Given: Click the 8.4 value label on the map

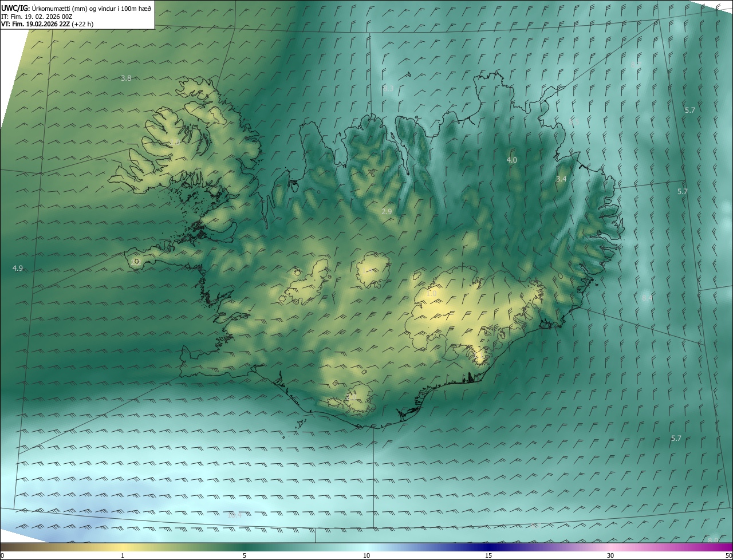Looking at the screenshot, I should pyautogui.click(x=647, y=298).
